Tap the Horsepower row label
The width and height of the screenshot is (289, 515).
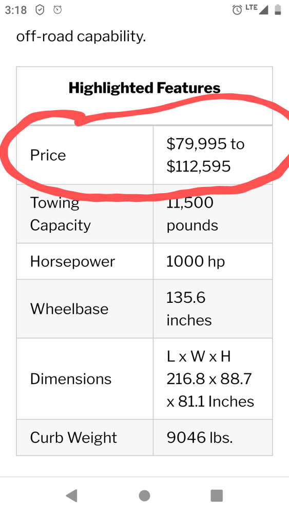pyautogui.click(x=73, y=262)
